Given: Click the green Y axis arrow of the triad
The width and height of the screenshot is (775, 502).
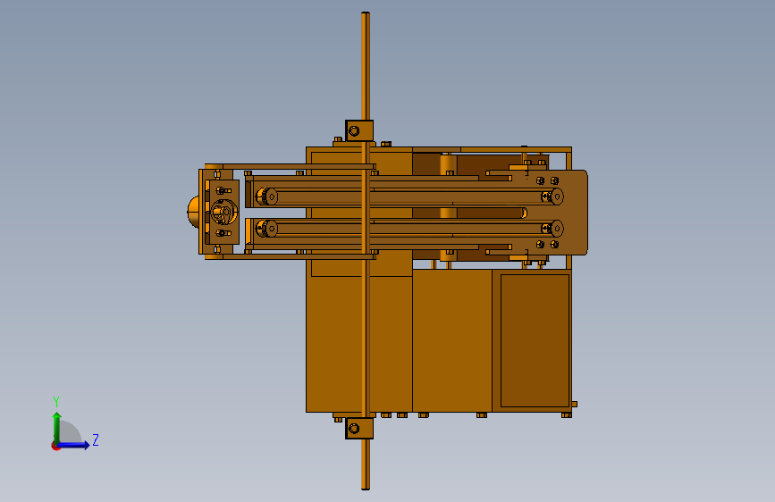Looking at the screenshot, I should tap(56, 427).
